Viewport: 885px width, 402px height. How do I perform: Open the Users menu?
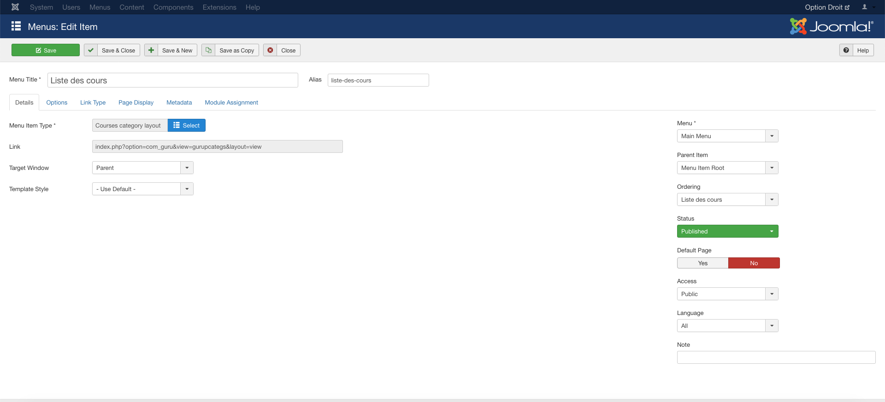tap(71, 7)
